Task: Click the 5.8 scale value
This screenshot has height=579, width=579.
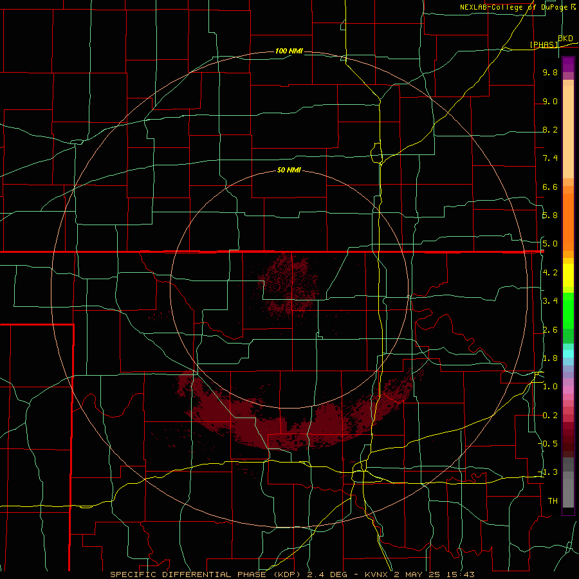Action: coord(550,216)
